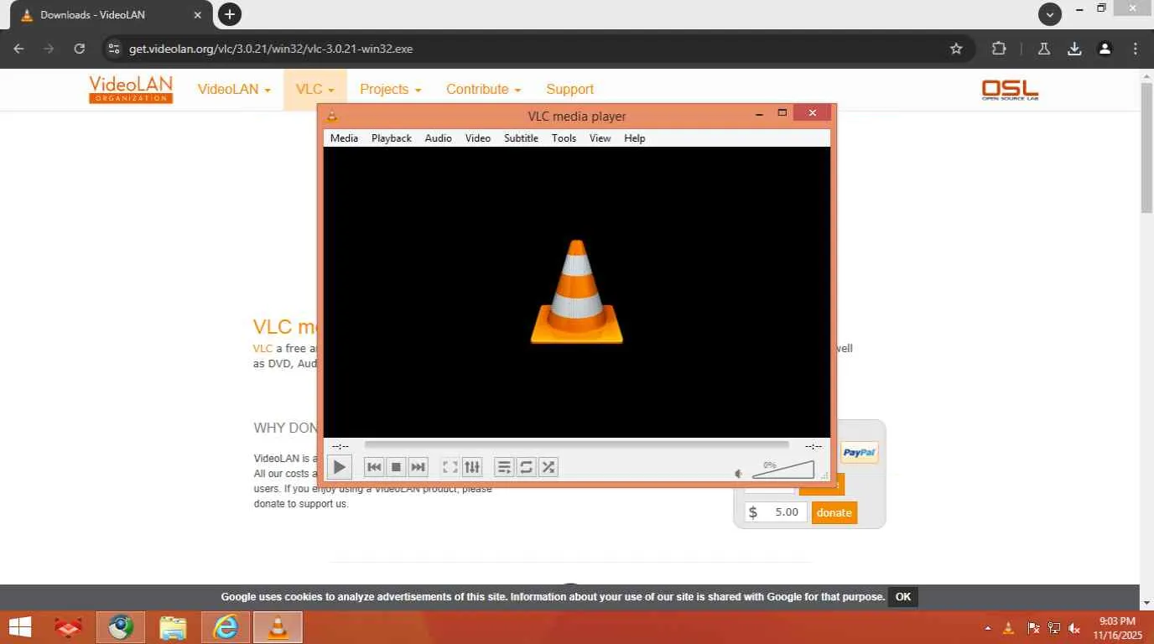Toggle loop mode in VLC

[526, 467]
